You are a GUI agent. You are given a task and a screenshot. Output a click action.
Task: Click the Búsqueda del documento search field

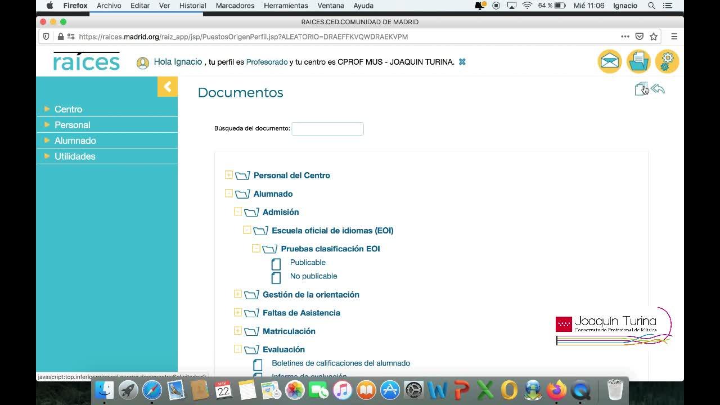click(327, 129)
